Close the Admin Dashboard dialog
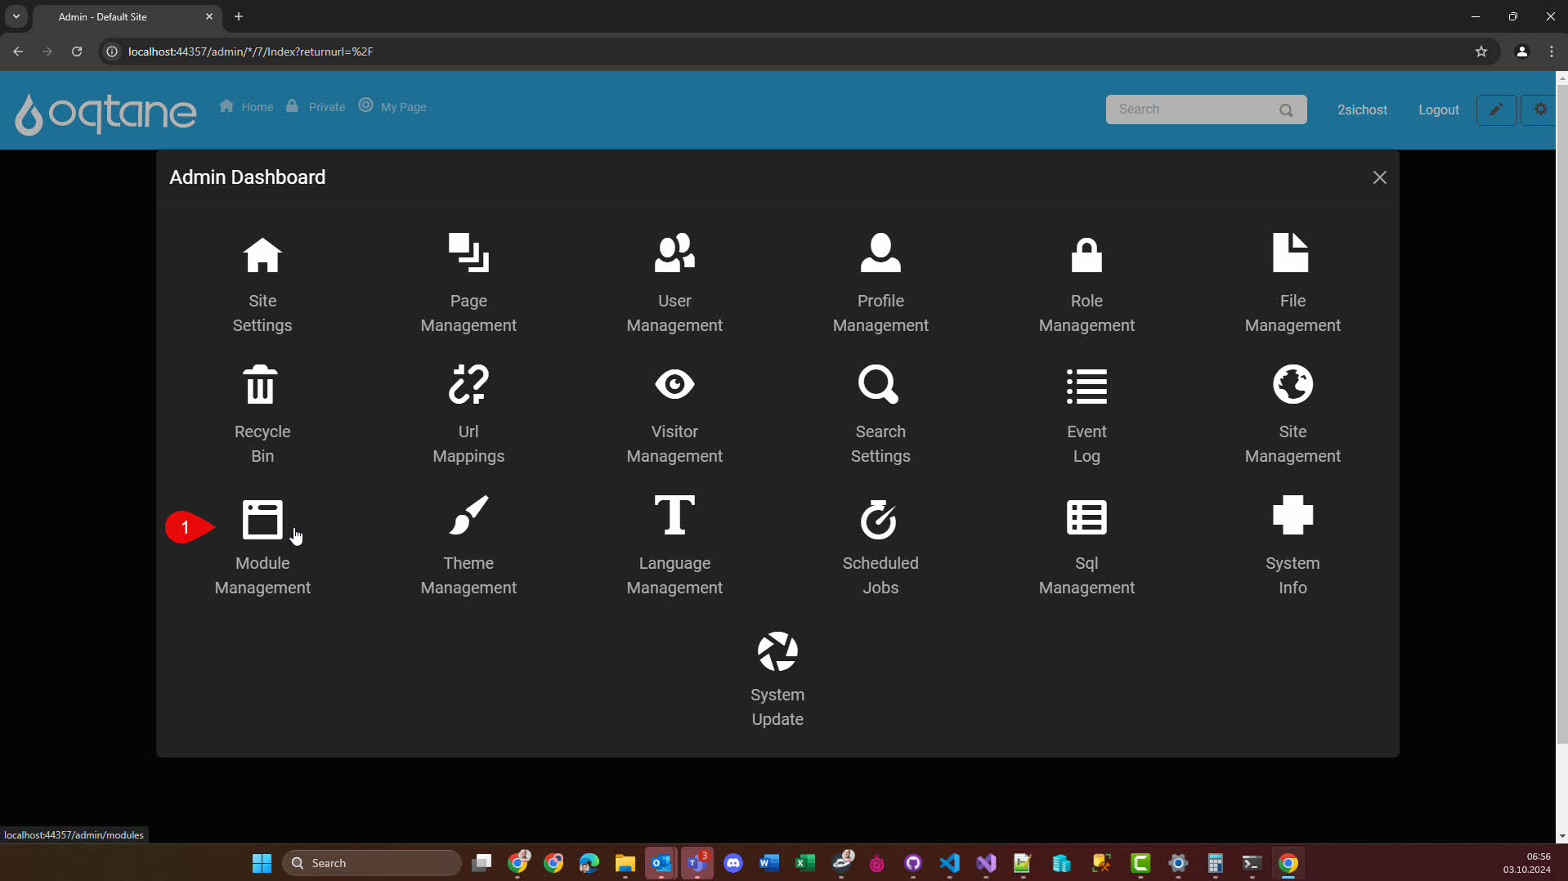The width and height of the screenshot is (1568, 881). coord(1379,177)
